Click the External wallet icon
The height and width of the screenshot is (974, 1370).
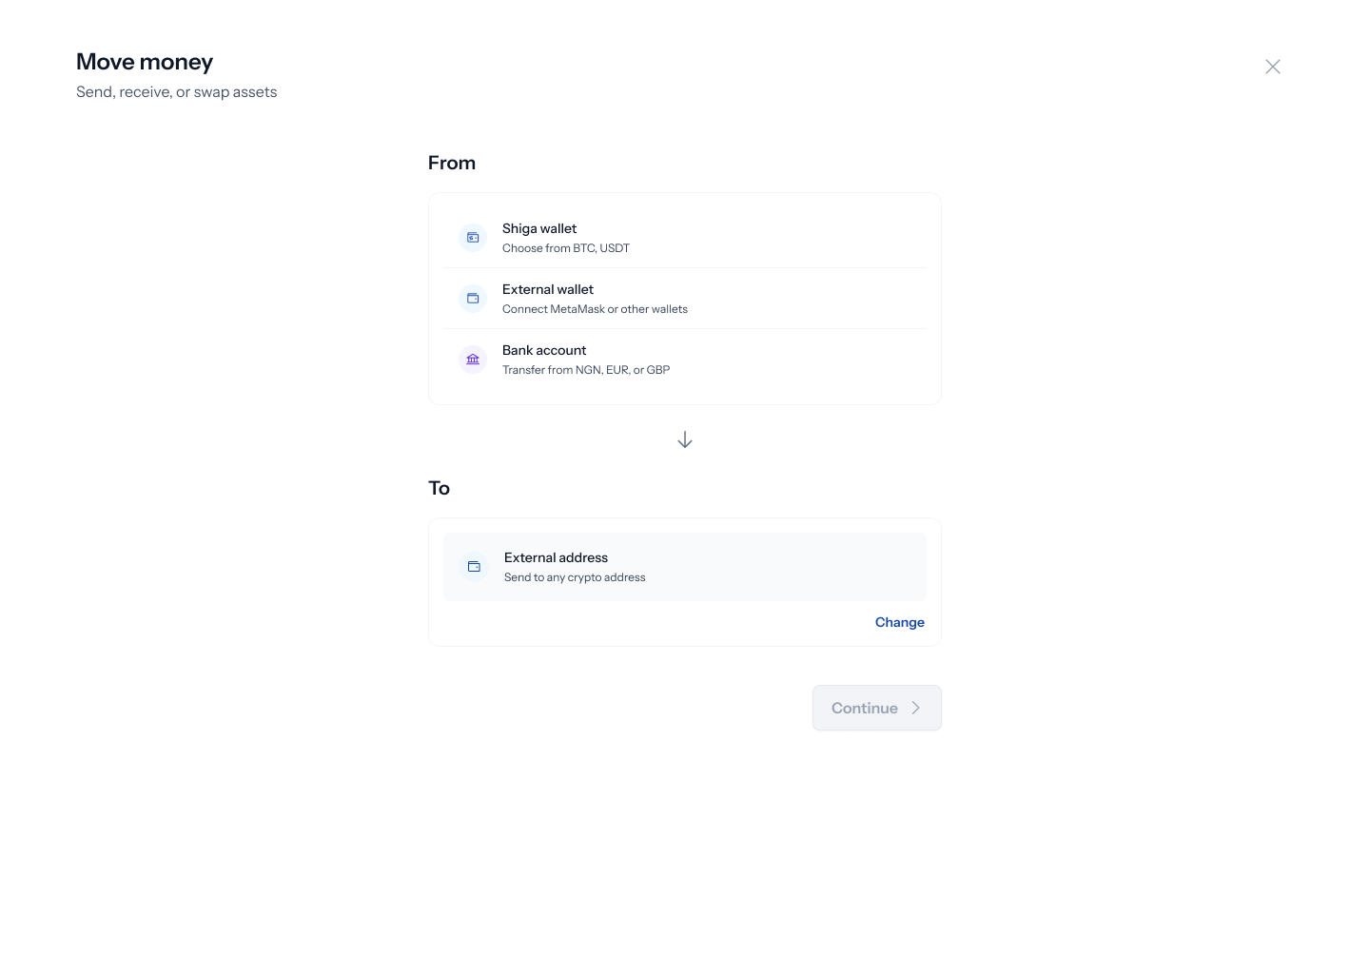coord(473,299)
